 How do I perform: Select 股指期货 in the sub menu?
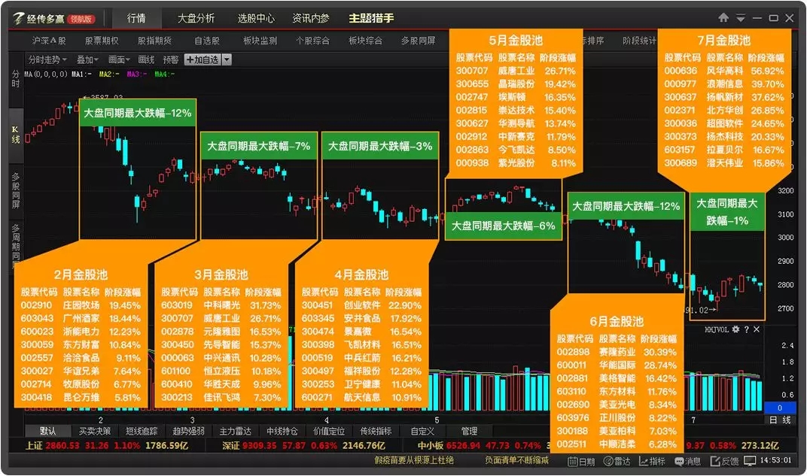click(154, 41)
